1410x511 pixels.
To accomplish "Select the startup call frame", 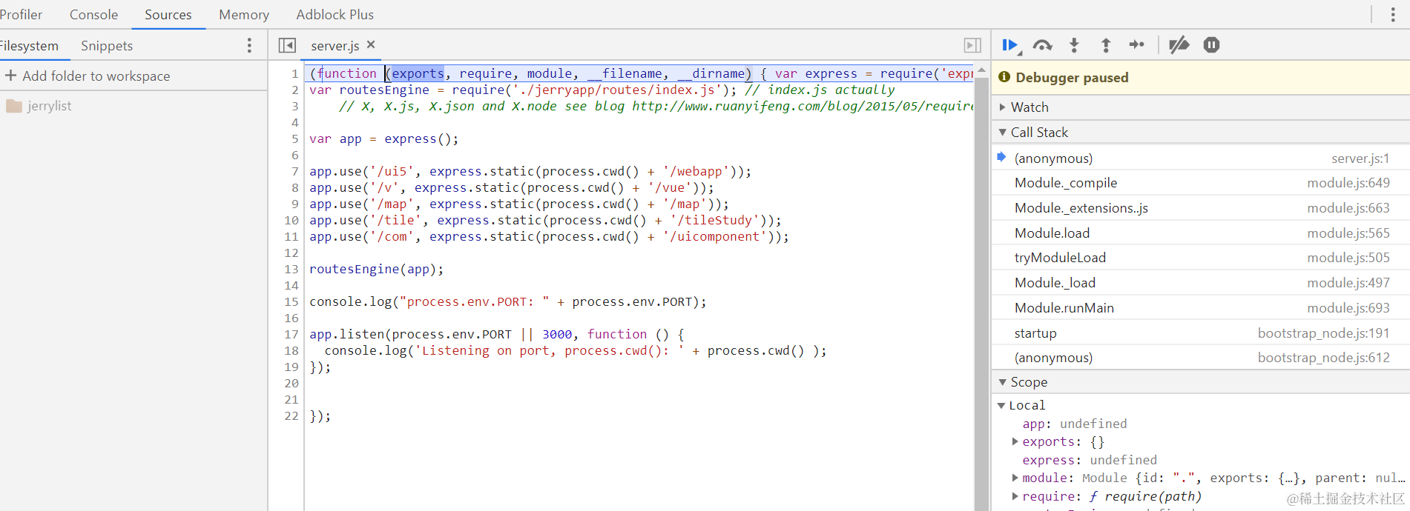I will (x=1200, y=333).
